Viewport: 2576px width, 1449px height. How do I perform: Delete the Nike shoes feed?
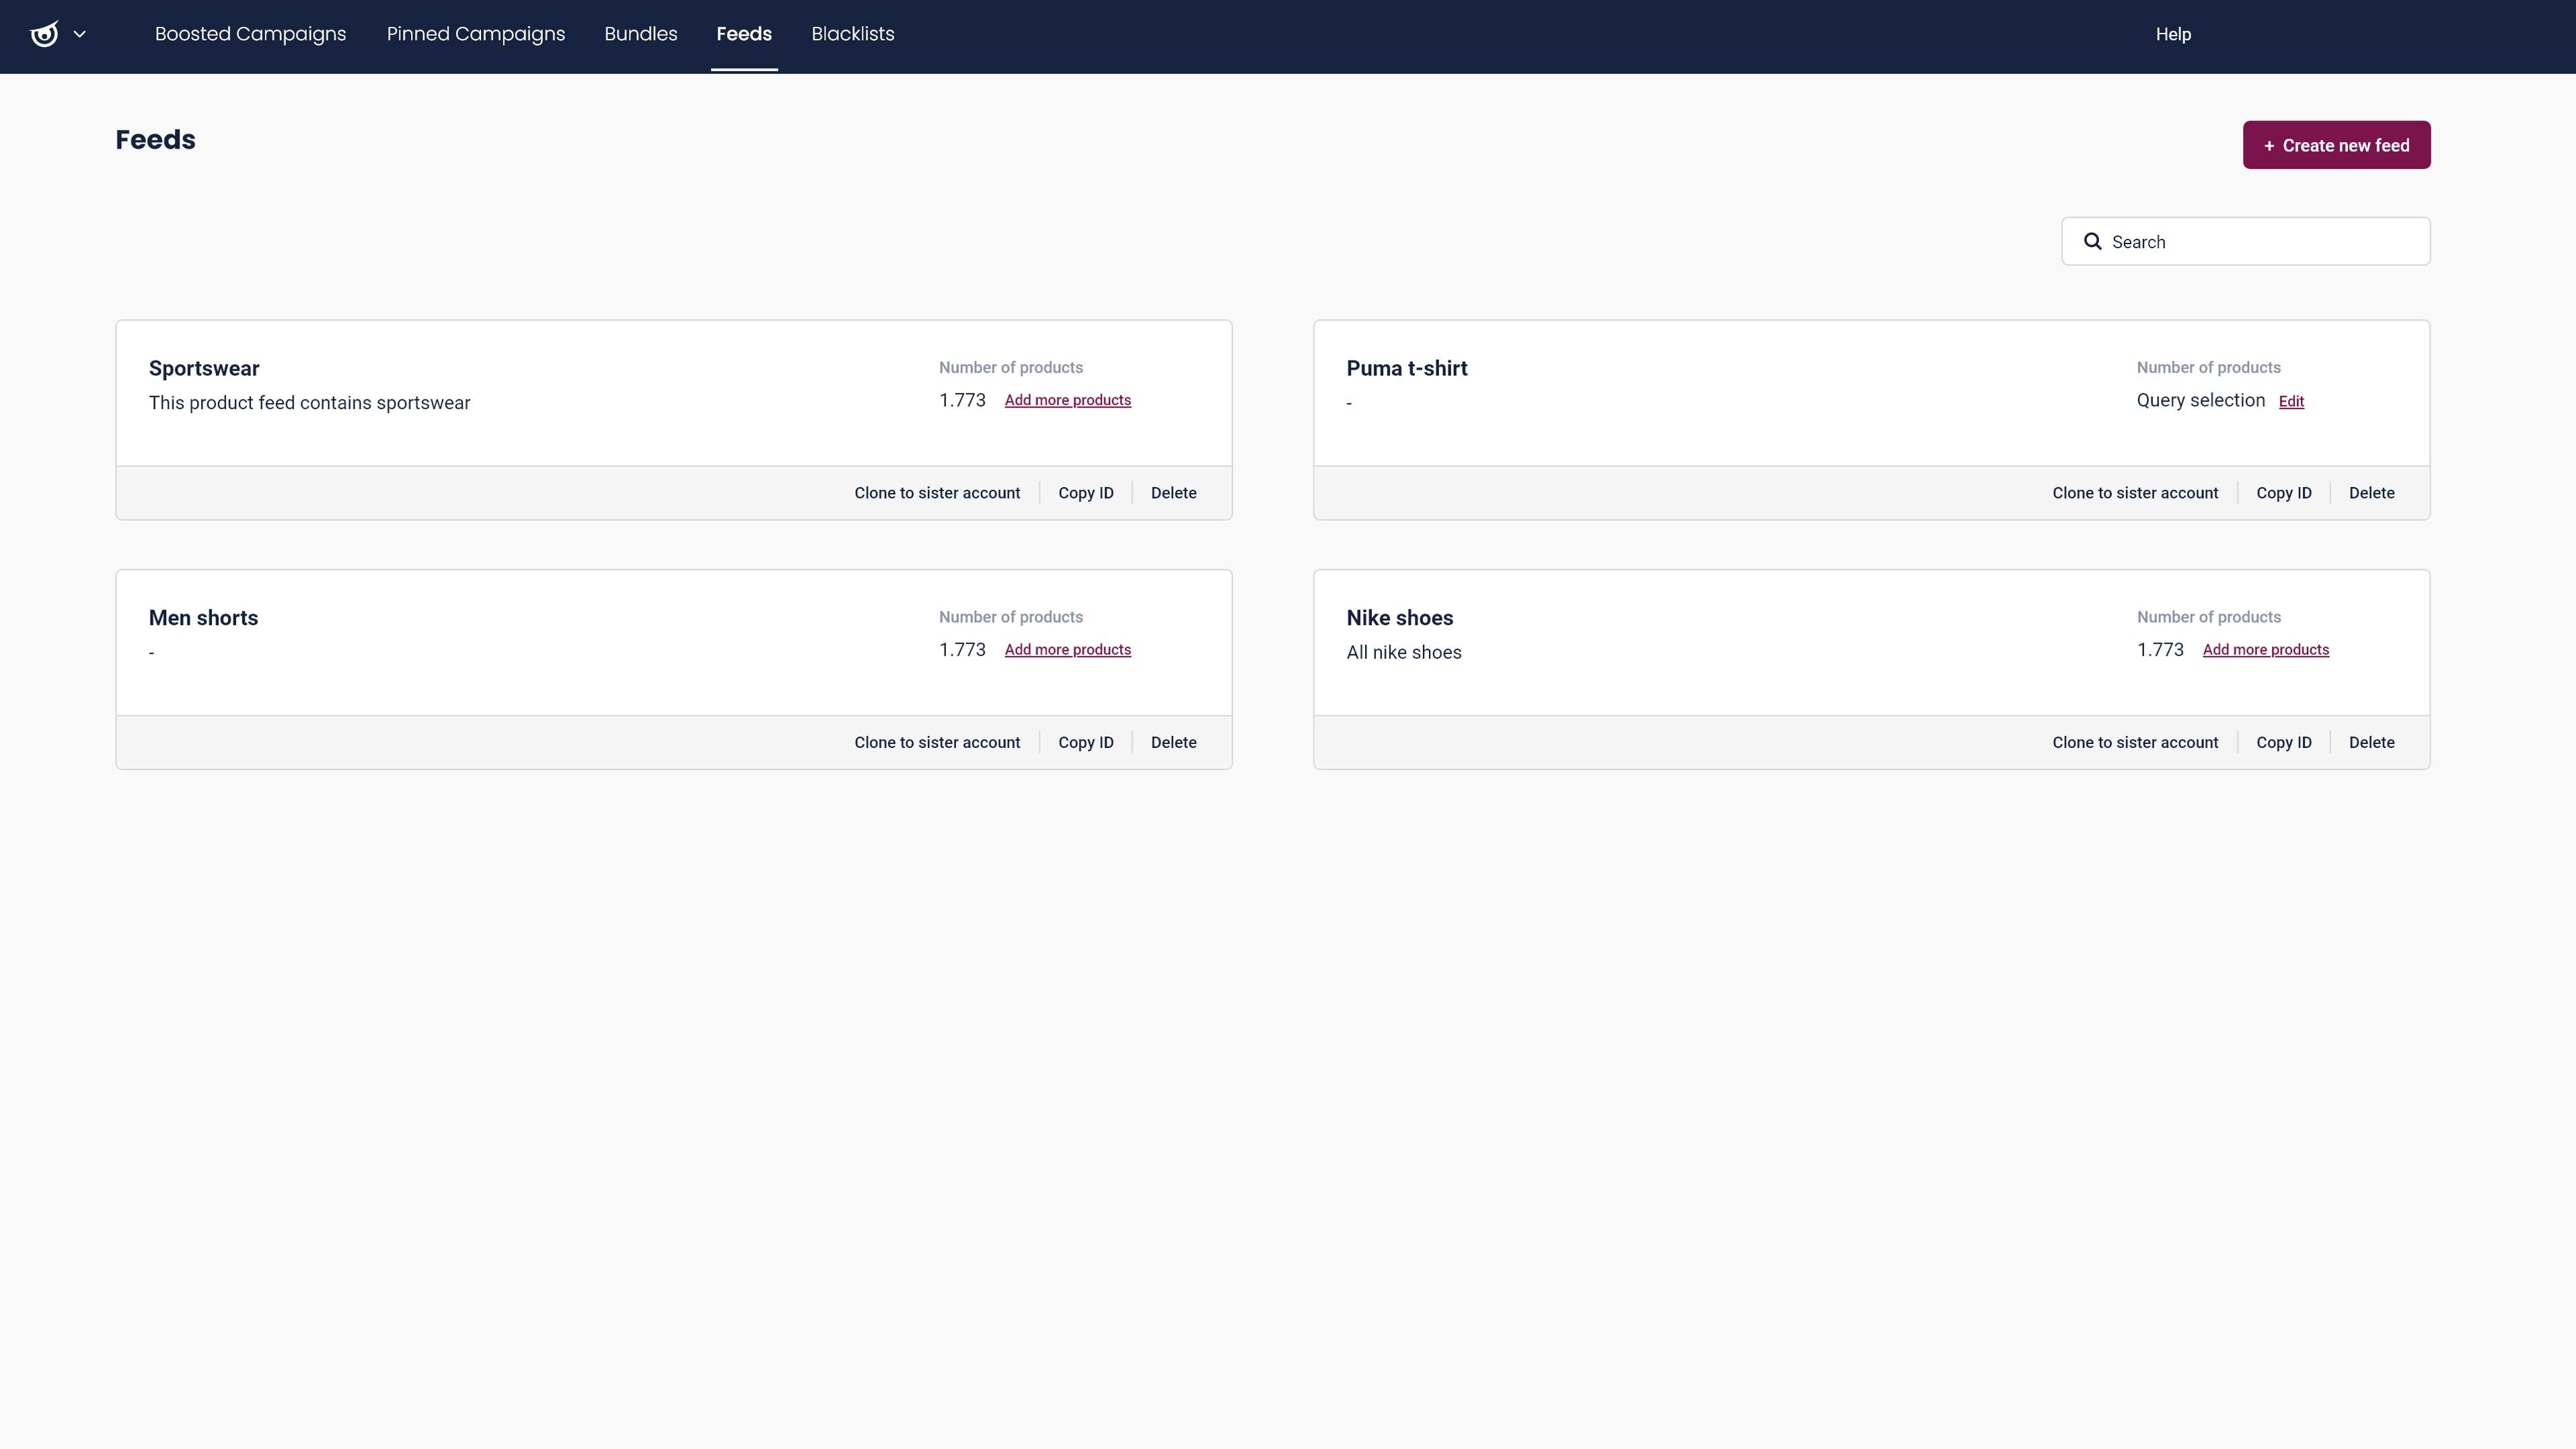click(x=2371, y=742)
